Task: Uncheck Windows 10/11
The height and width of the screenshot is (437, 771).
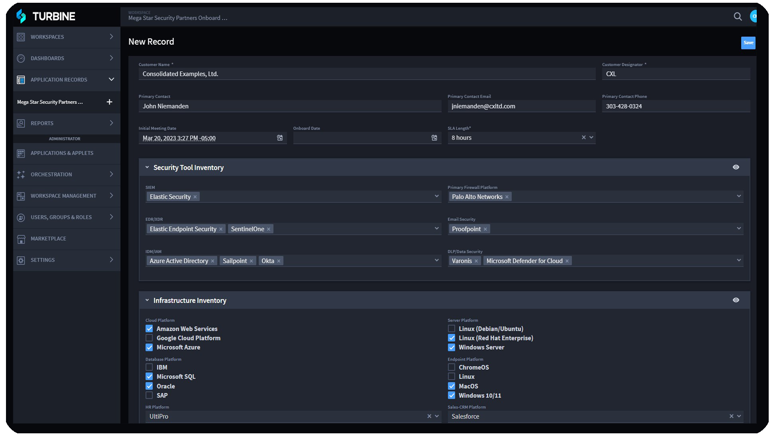Action: 452,395
